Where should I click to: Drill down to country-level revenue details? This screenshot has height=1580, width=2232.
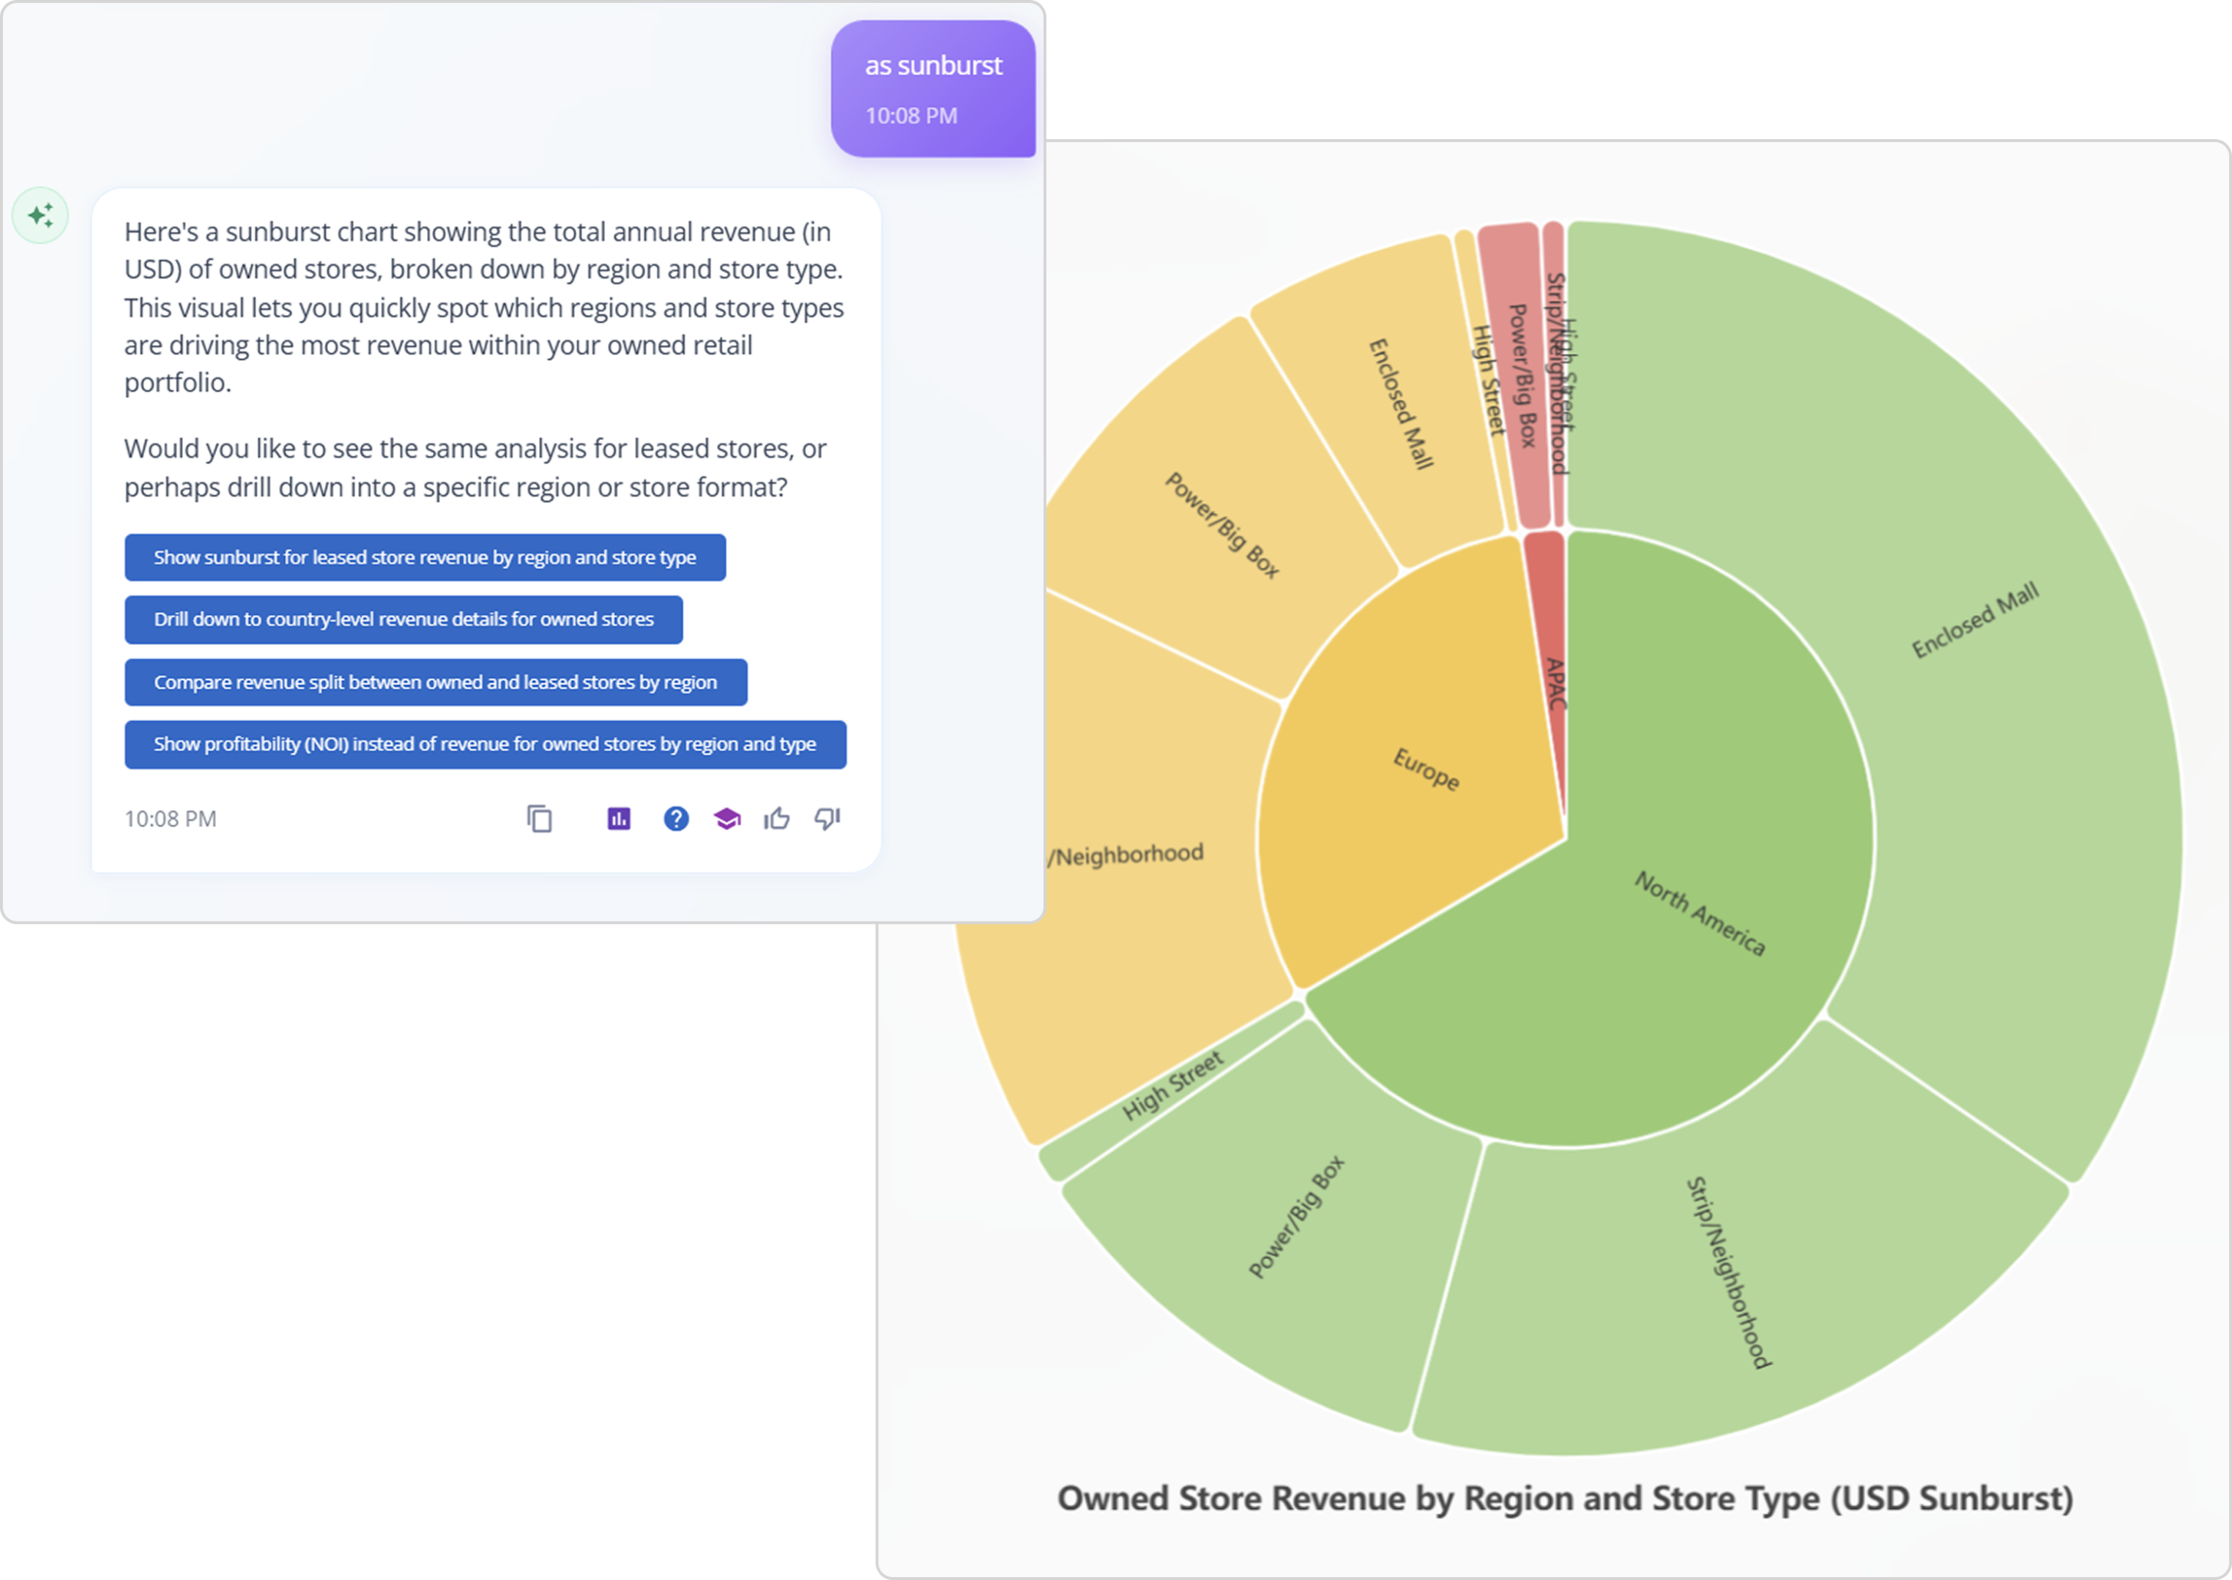click(403, 619)
